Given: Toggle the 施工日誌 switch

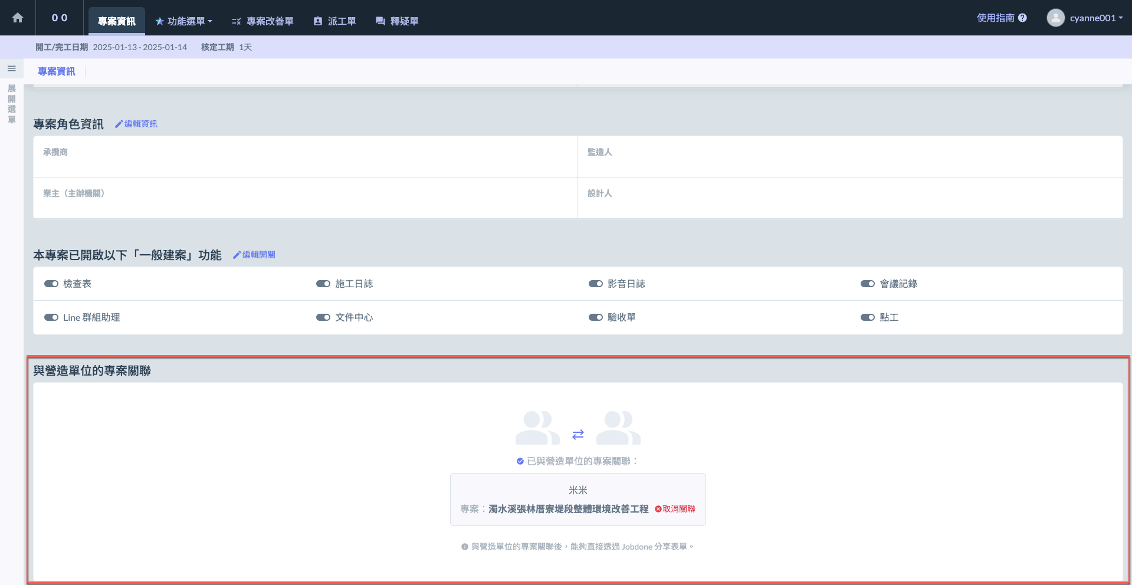Looking at the screenshot, I should click(x=323, y=284).
